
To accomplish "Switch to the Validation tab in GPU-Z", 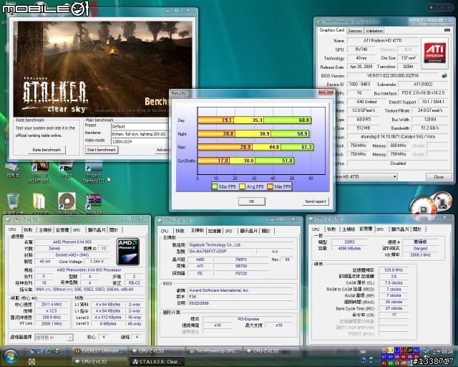I will point(374,30).
